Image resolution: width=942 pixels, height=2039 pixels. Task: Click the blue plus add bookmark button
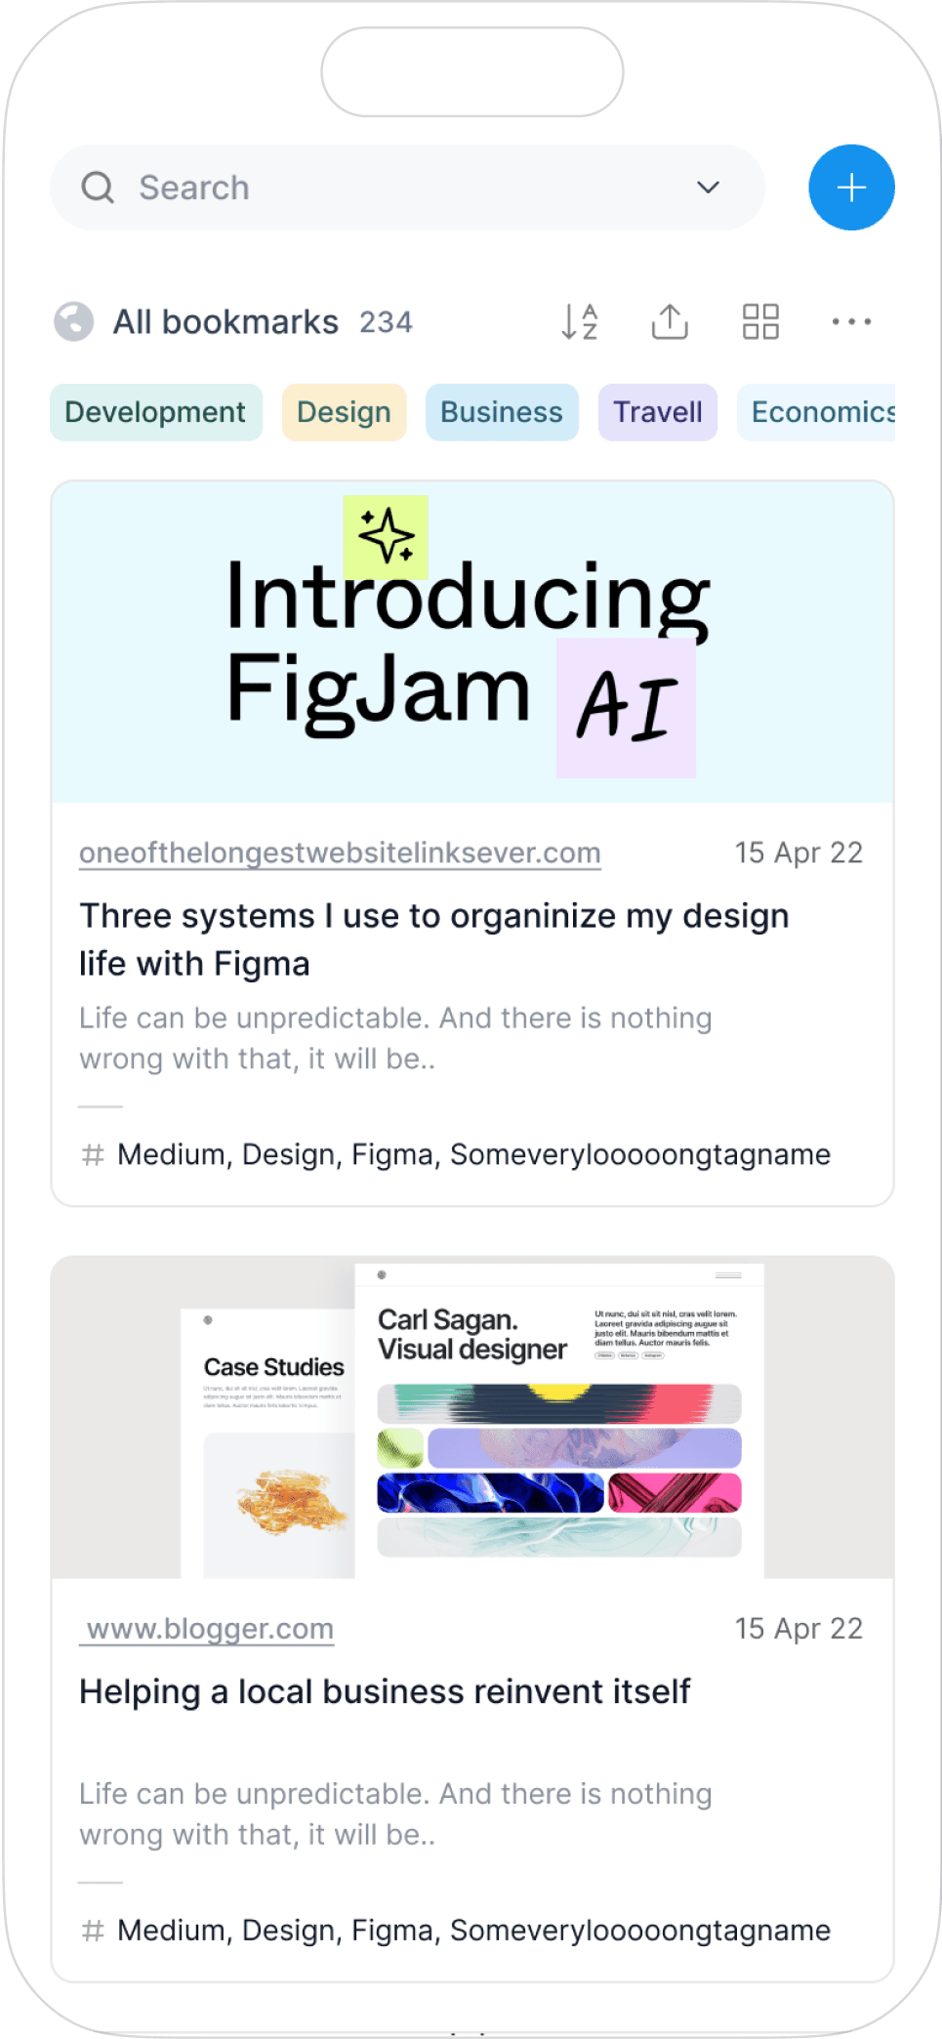[x=851, y=187]
